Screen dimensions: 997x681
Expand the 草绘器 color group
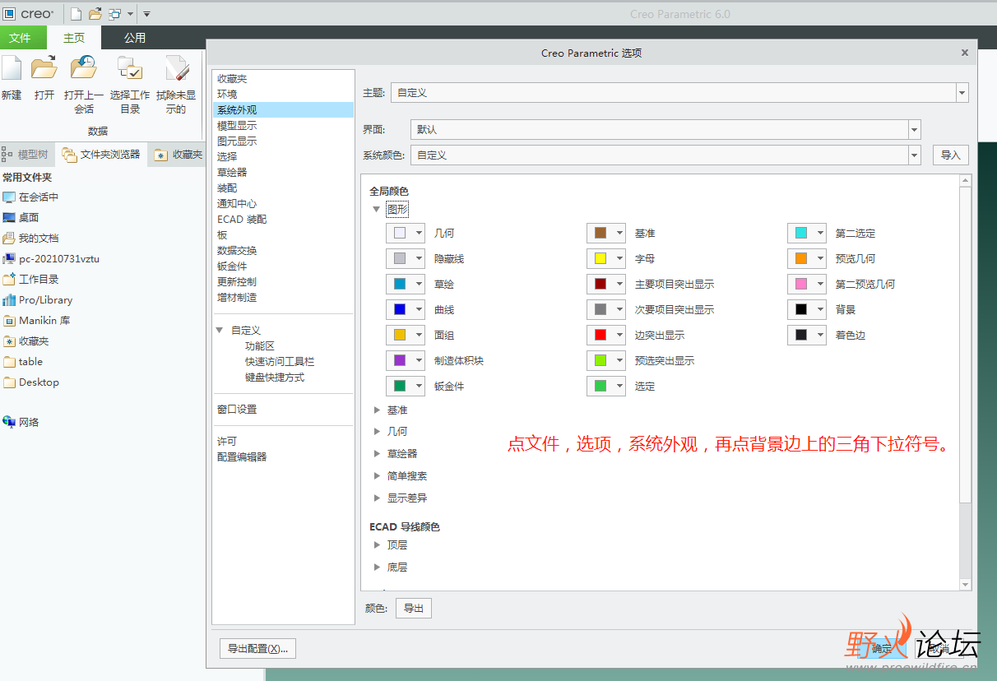click(377, 454)
